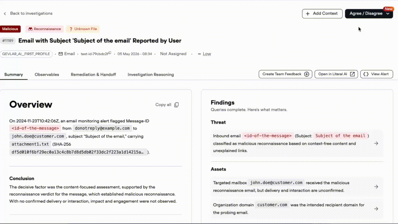Click the copy icon next to Copy all

pos(176,105)
